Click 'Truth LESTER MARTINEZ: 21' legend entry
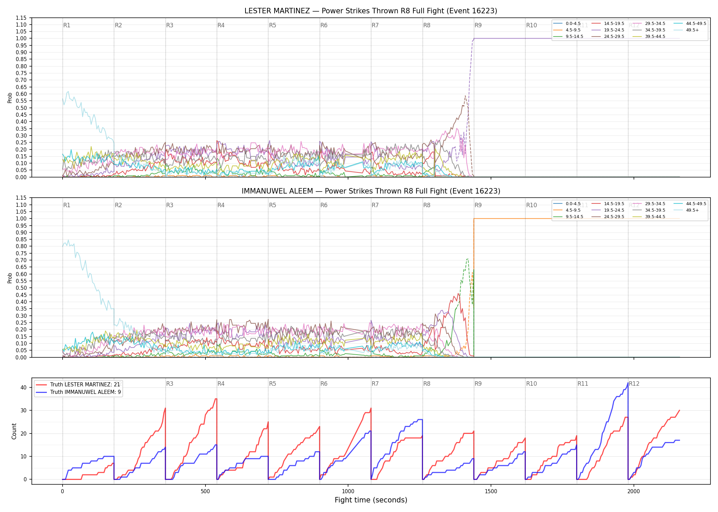The image size is (718, 512). point(78,385)
